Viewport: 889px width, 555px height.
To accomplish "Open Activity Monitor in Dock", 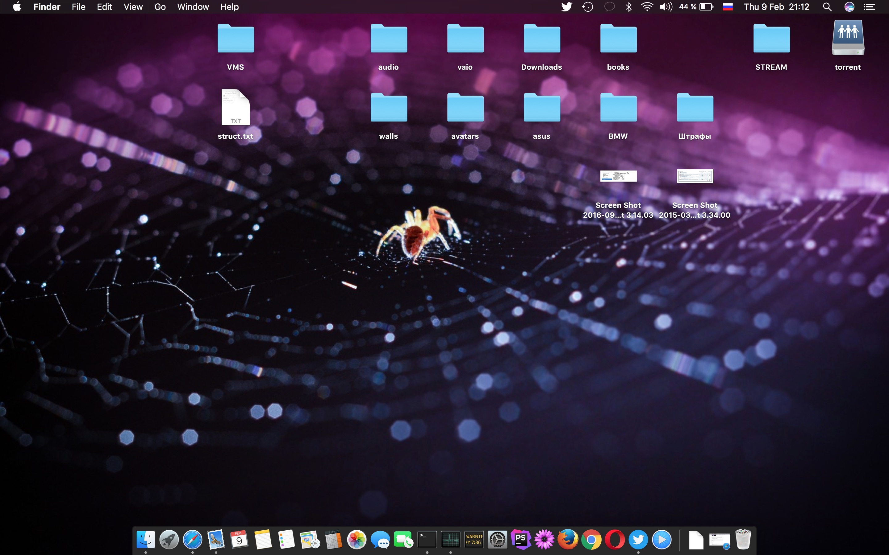I will (450, 540).
